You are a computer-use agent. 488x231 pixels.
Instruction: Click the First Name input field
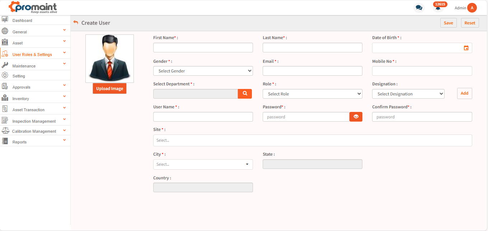click(203, 47)
